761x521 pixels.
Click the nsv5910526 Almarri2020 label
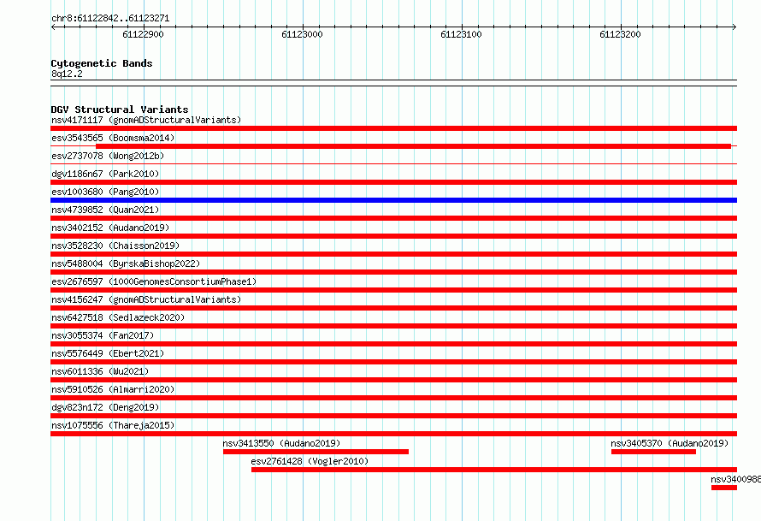coord(113,389)
